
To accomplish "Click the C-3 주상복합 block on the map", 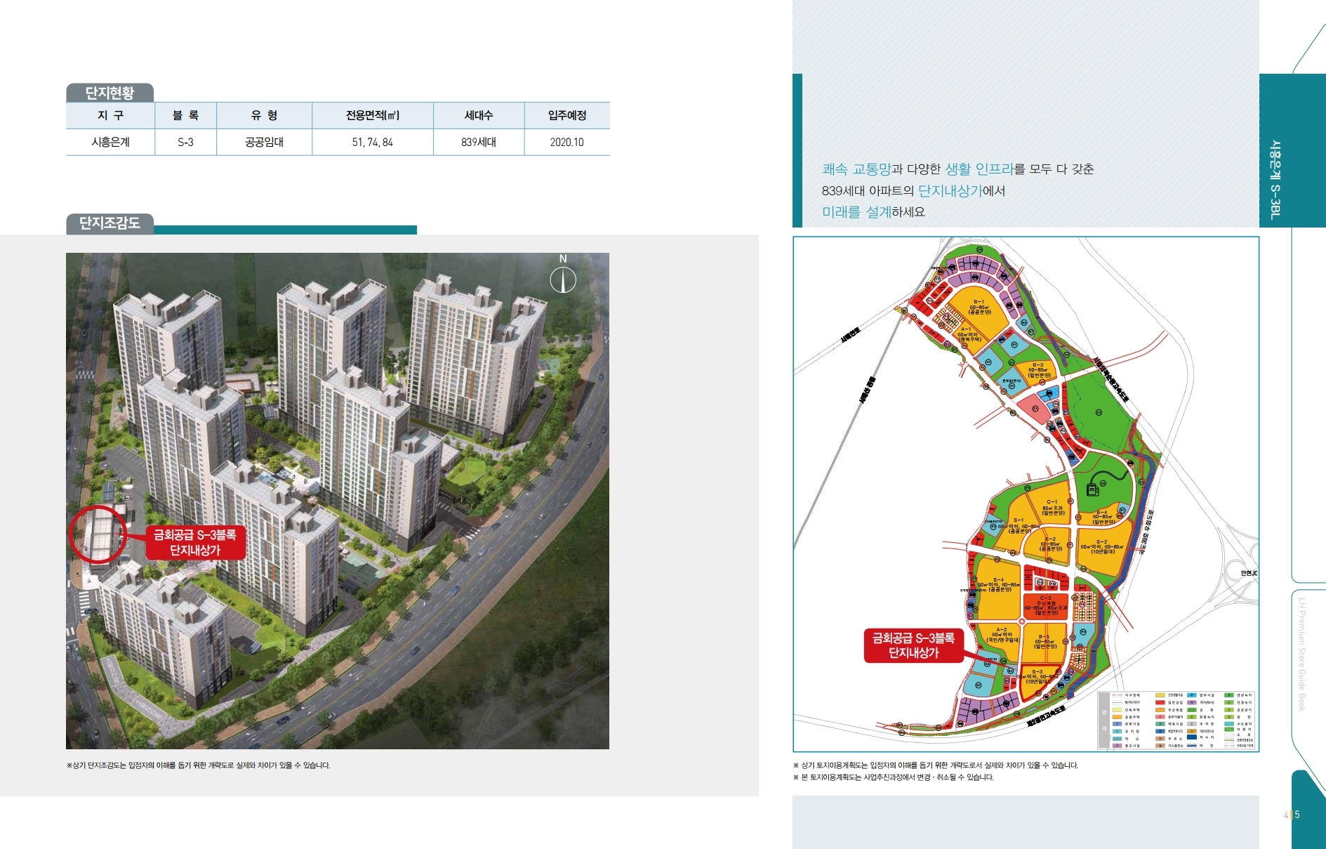I will [1045, 605].
